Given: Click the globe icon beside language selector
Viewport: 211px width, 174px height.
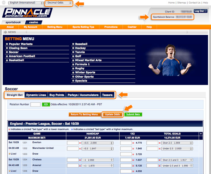Looking at the screenshot, I should pyautogui.click(x=4, y=2).
